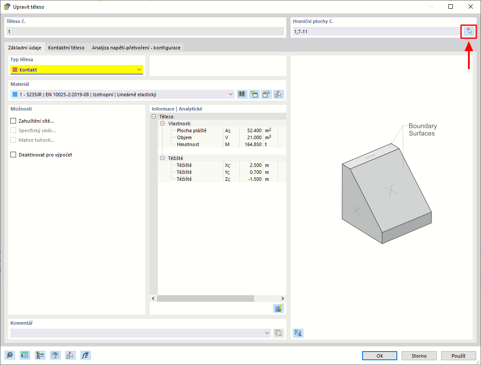Switch to the Kontaktní těleso tab
This screenshot has height=365, width=481.
click(66, 48)
